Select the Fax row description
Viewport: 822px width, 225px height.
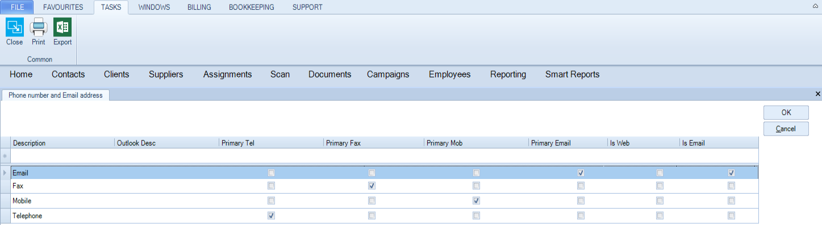pyautogui.click(x=18, y=186)
